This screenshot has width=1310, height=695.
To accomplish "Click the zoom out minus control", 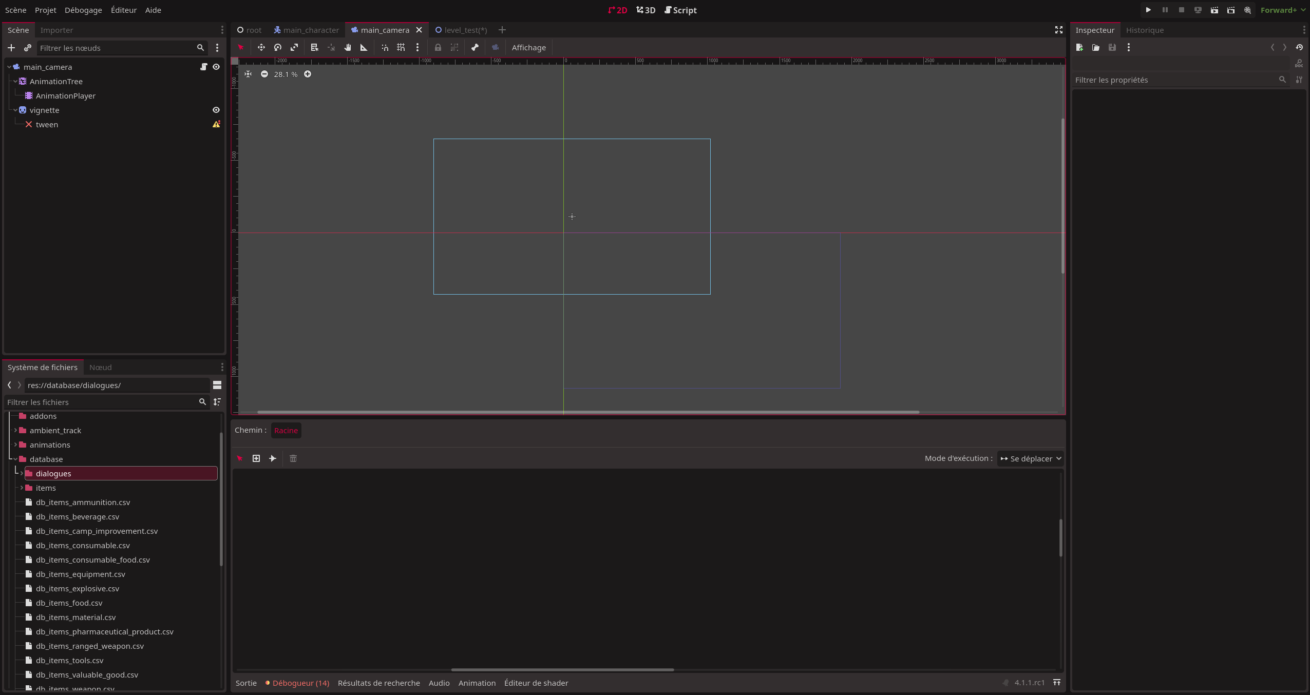I will (264, 74).
